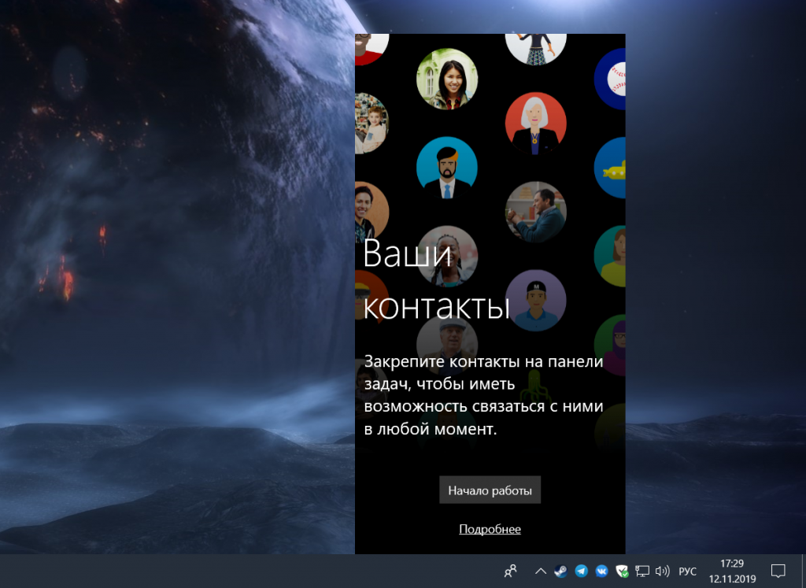Select the yellow submarine avatar
The width and height of the screenshot is (806, 588).
tap(610, 168)
